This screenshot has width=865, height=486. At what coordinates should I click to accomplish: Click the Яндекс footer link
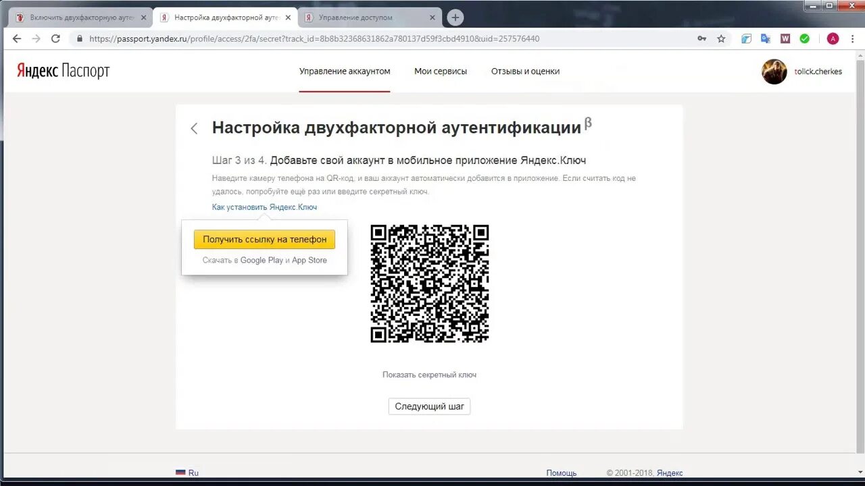tap(670, 473)
